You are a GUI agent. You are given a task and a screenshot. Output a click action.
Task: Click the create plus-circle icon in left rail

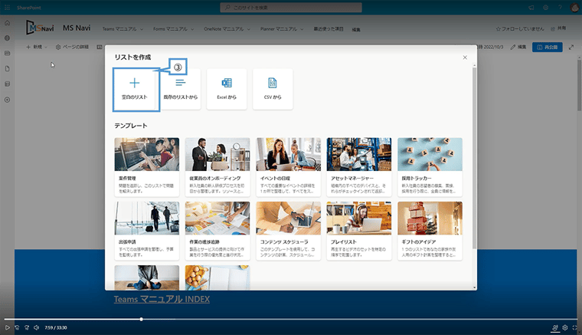7,100
